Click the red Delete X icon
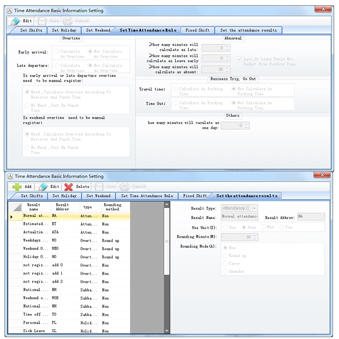Image resolution: width=339 pixels, height=339 pixels. (x=69, y=187)
